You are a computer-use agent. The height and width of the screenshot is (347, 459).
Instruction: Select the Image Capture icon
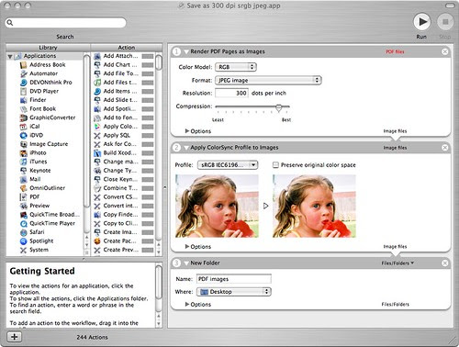coord(24,144)
